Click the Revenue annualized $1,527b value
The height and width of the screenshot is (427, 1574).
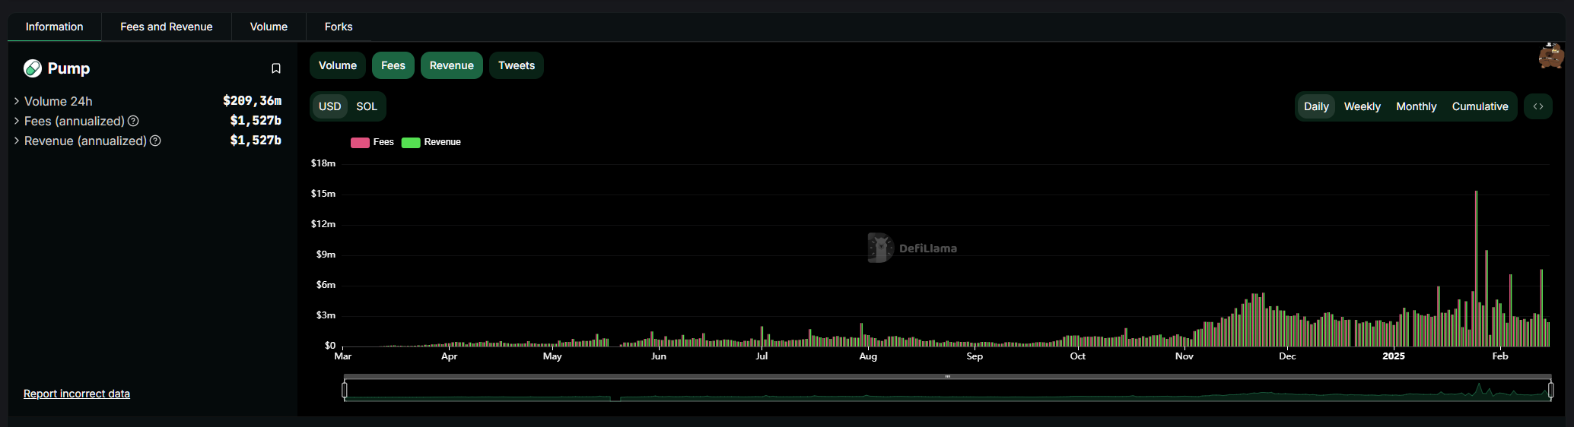(256, 141)
